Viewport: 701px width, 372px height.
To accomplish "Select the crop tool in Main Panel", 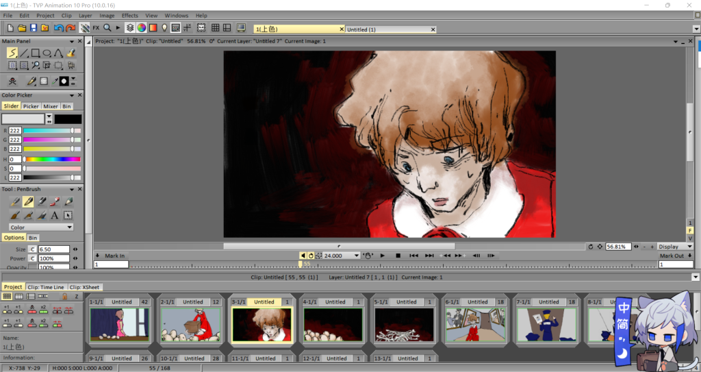I will point(47,65).
